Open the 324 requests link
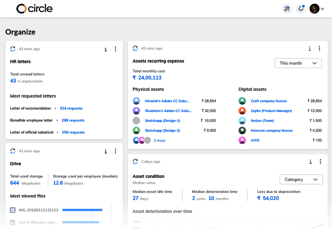This screenshot has height=236, width=332. [71, 108]
